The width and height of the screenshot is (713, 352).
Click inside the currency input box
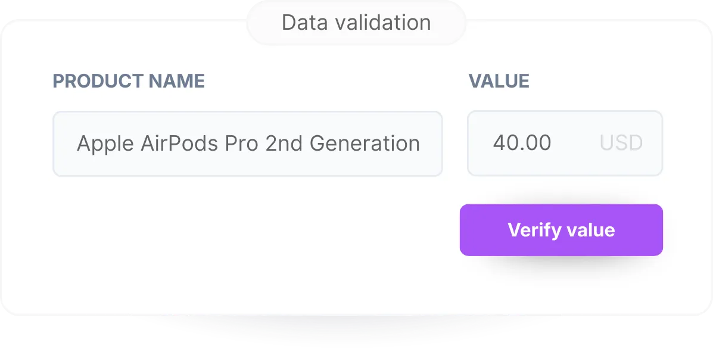[565, 143]
